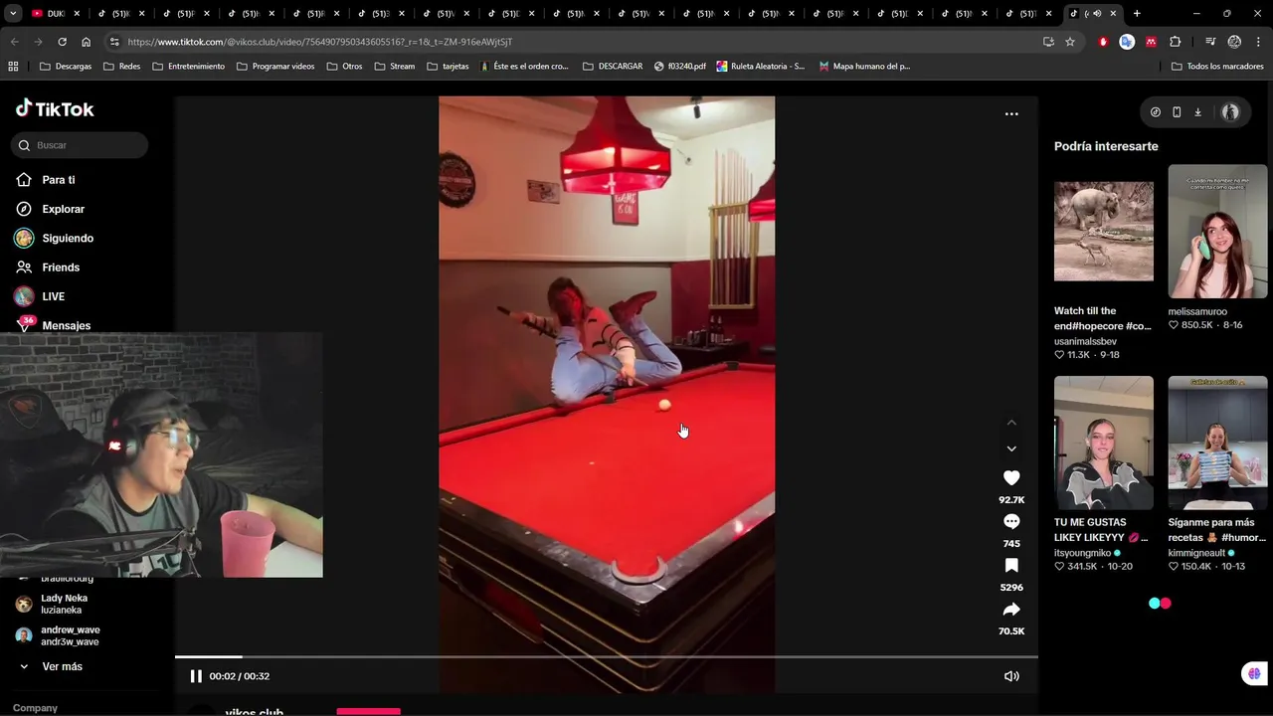Open the TikTok profile avatar menu

[1230, 112]
